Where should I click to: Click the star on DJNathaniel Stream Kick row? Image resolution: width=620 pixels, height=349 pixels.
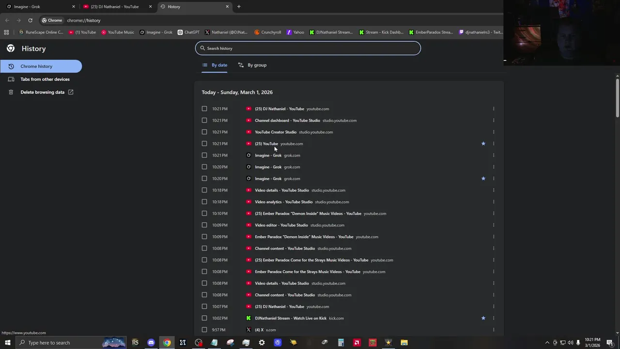(483, 318)
